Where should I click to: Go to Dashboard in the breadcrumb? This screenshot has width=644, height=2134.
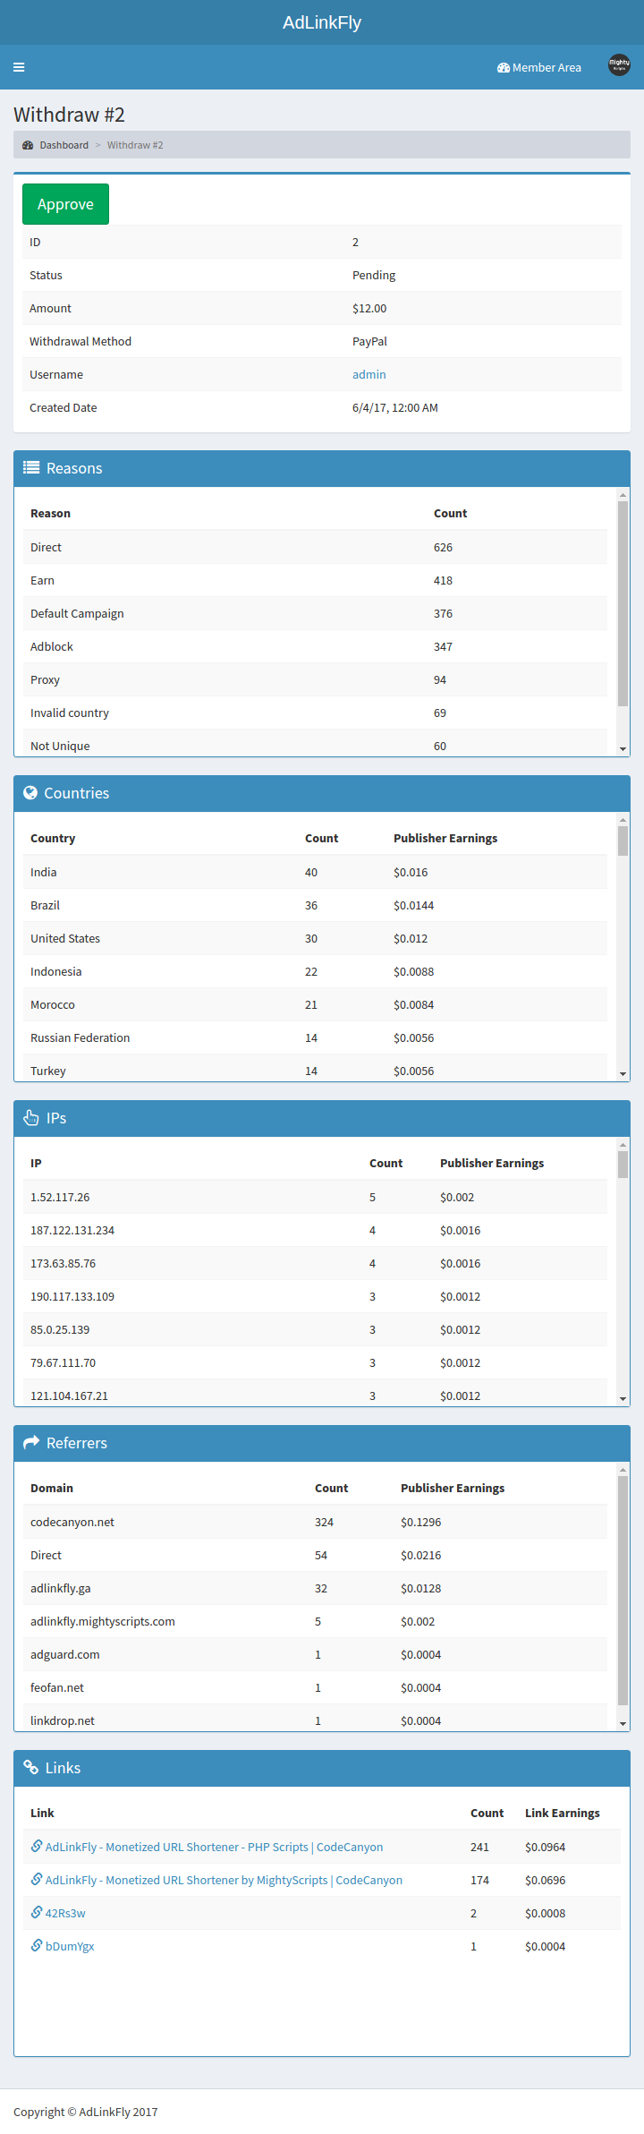tap(64, 145)
